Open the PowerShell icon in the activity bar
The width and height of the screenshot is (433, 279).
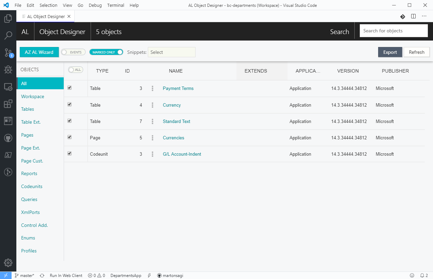(x=8, y=155)
